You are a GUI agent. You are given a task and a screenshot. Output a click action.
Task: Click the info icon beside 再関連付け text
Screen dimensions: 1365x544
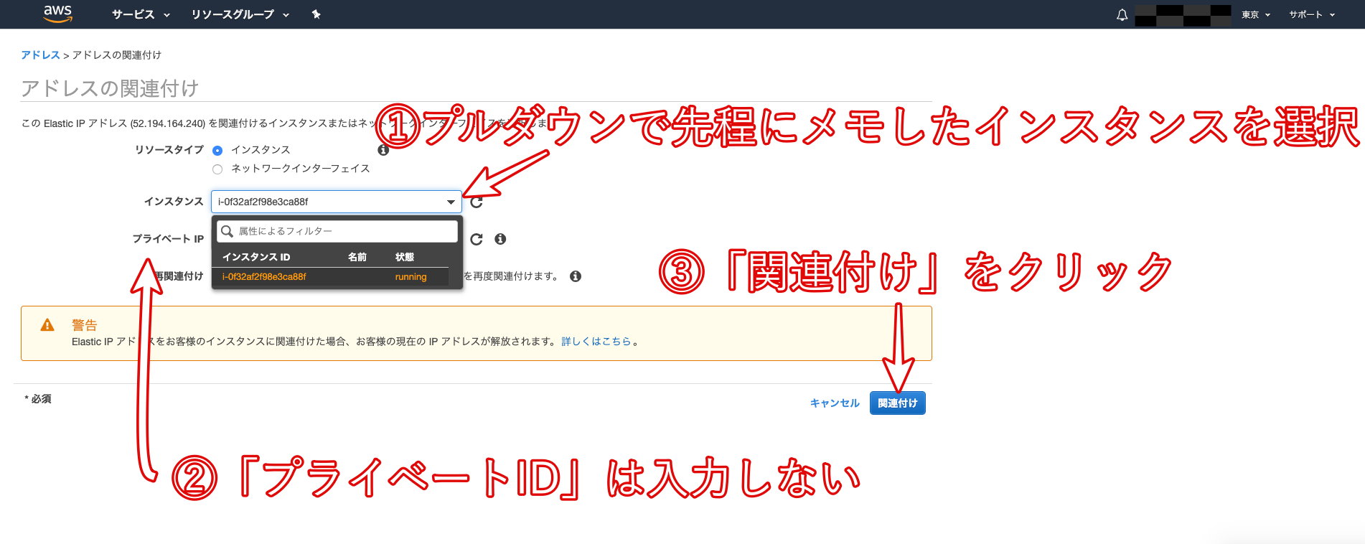point(576,276)
